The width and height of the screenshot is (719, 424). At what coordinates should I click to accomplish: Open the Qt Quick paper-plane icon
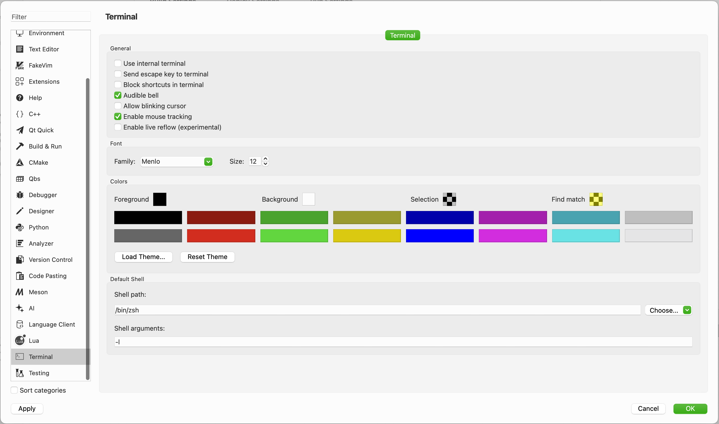coord(19,130)
